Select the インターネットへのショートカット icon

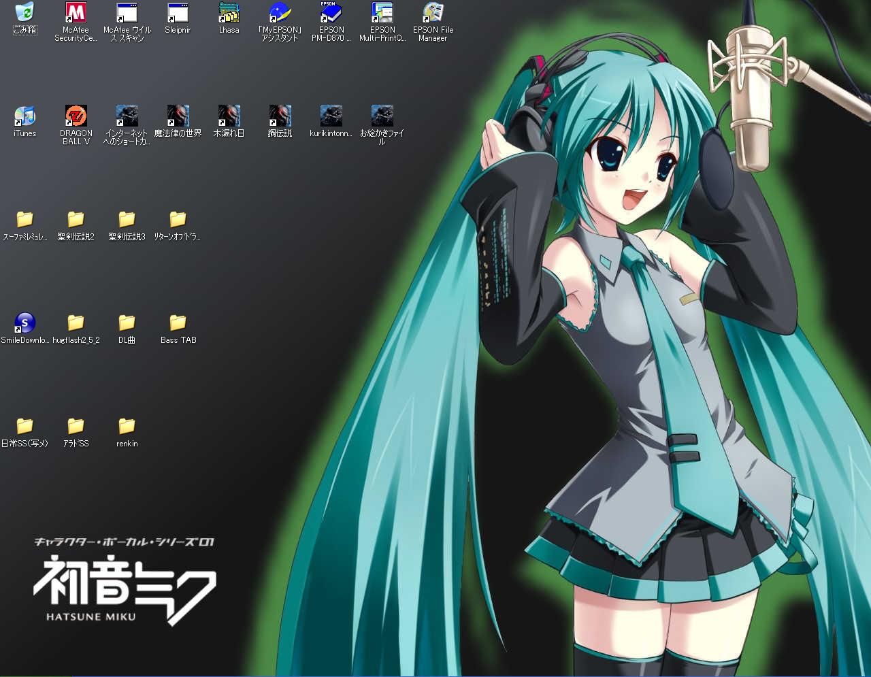pyautogui.click(x=127, y=125)
